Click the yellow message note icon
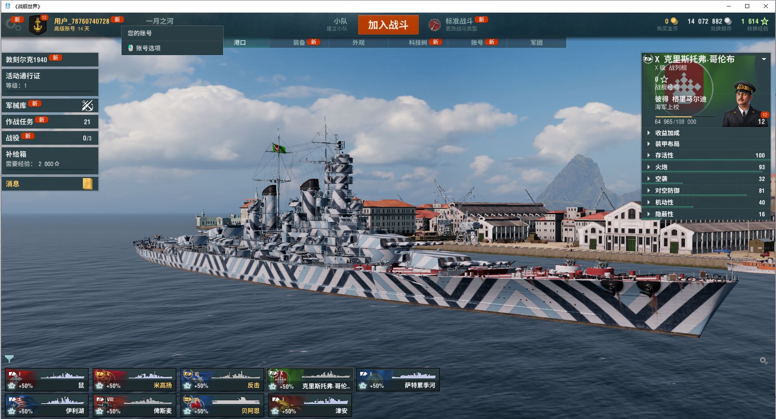The image size is (776, 419). [x=87, y=184]
